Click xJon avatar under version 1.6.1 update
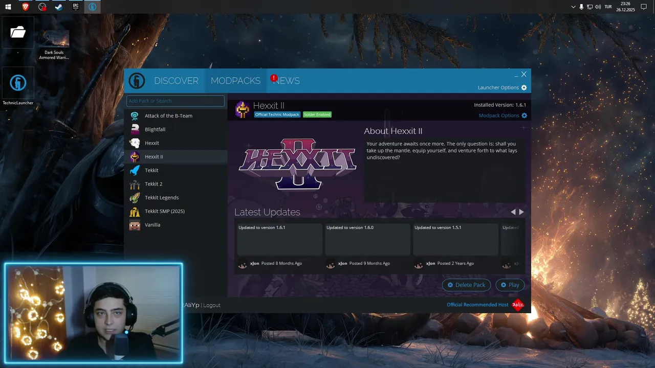The height and width of the screenshot is (368, 655). 243,264
